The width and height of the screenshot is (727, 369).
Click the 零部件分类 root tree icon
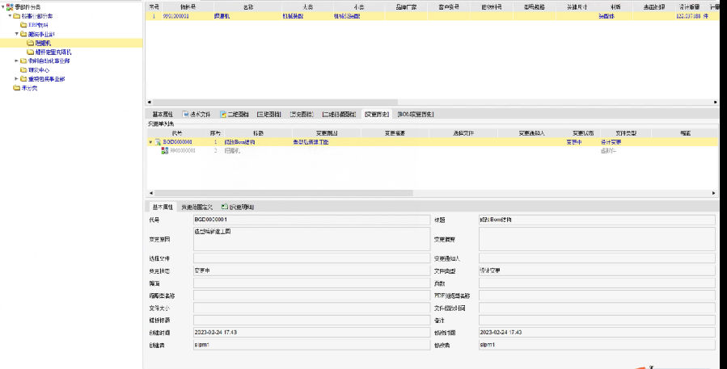tap(10, 7)
